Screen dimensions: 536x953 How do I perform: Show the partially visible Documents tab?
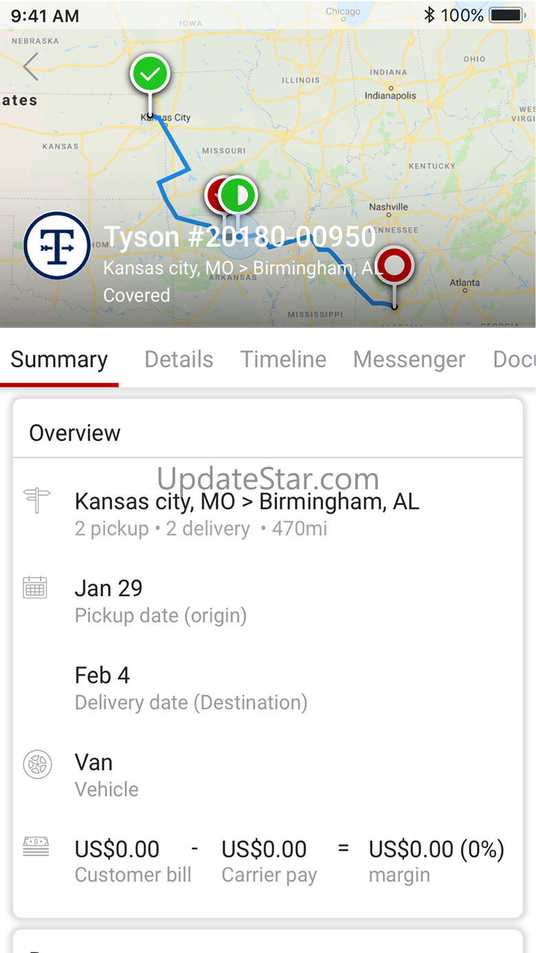click(514, 359)
